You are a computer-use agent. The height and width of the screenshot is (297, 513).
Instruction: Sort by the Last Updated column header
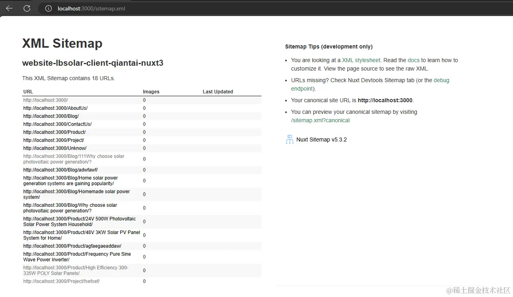[218, 92]
